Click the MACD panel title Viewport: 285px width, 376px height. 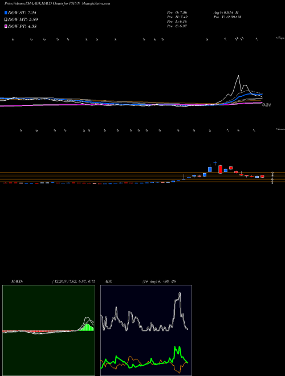pos(17,281)
